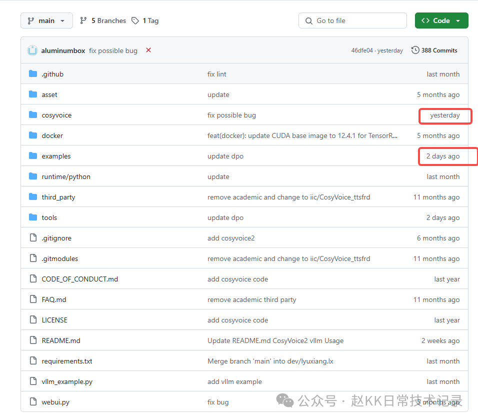Open the 'fix lint' commit message

coord(216,74)
